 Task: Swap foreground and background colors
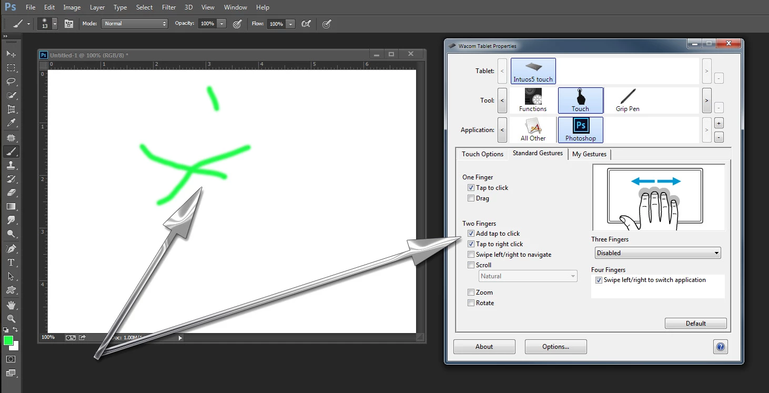coord(15,330)
